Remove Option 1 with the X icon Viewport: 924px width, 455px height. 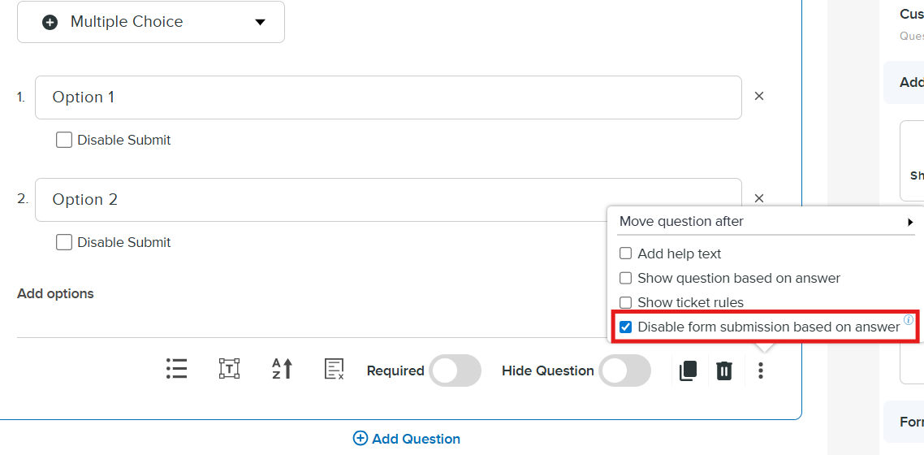pyautogui.click(x=759, y=96)
